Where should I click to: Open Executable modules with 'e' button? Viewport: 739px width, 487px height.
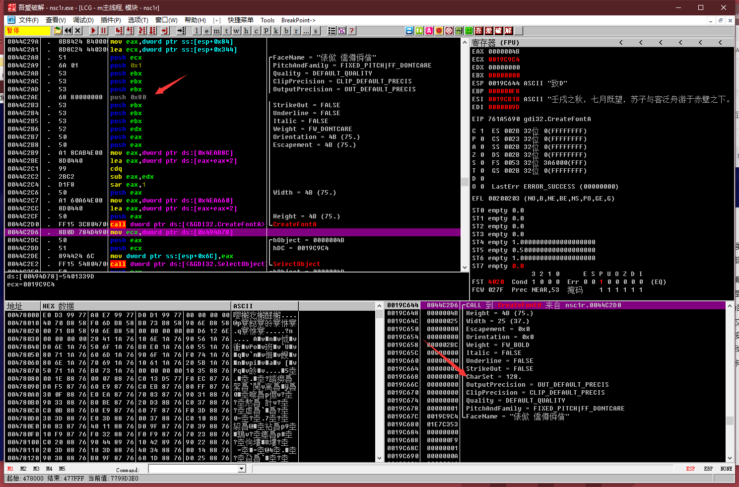tap(206, 31)
